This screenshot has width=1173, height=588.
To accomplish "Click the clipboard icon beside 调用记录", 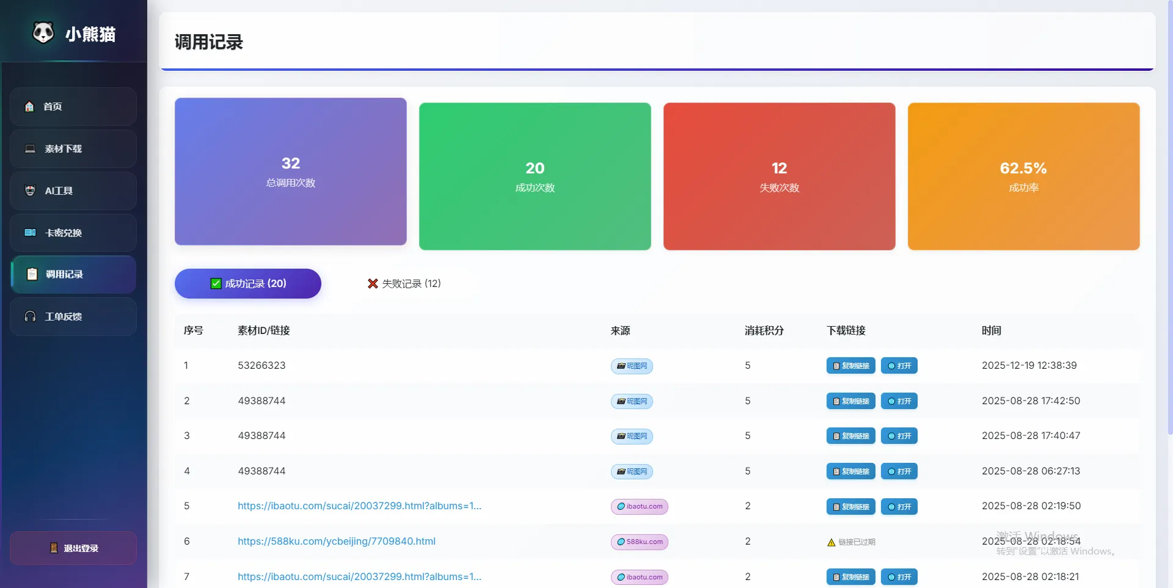I will (x=32, y=275).
